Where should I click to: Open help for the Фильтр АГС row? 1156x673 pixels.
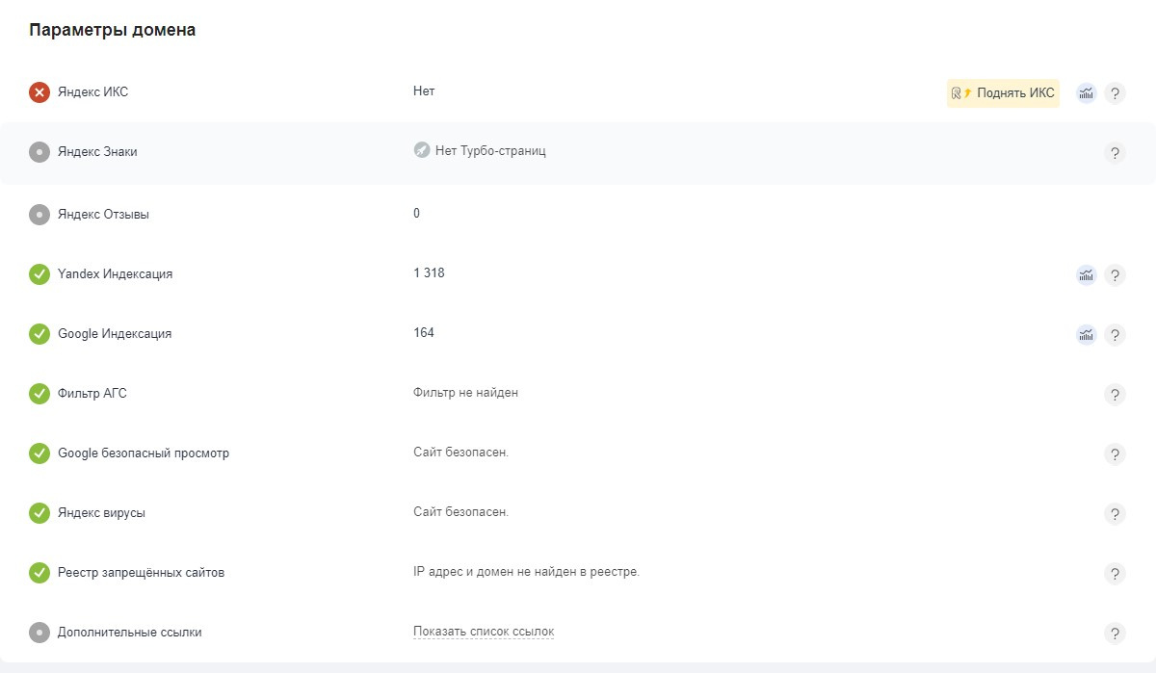(x=1115, y=395)
